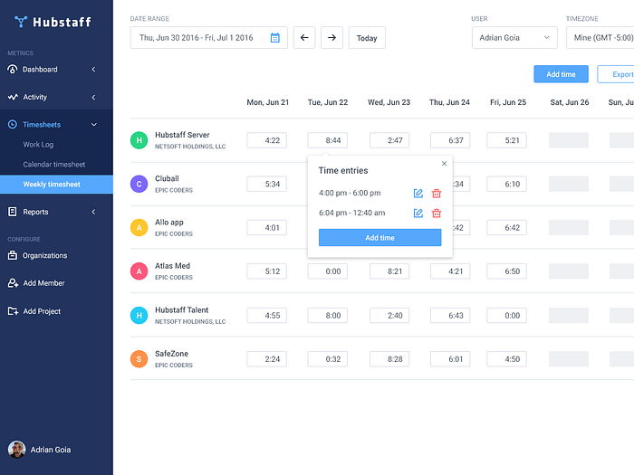Click the top Add time button
Screen dimensions: 634x475
pyautogui.click(x=561, y=74)
